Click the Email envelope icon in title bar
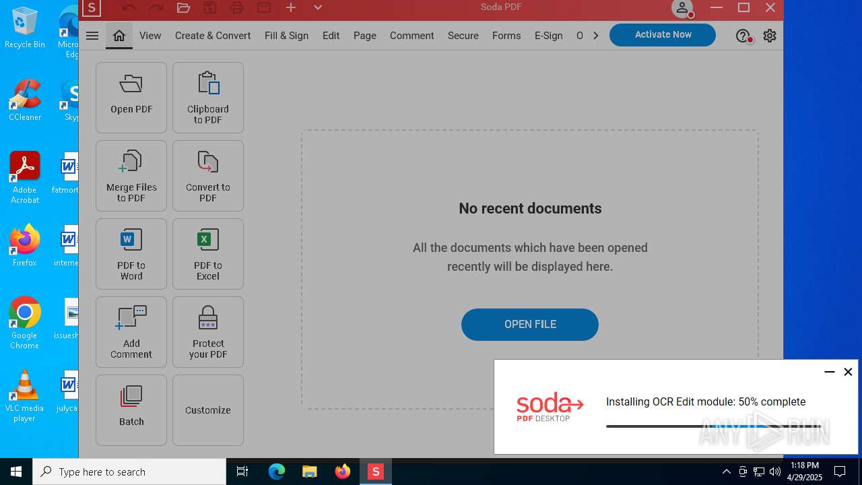Screen dimensions: 862x485 tap(264, 8)
